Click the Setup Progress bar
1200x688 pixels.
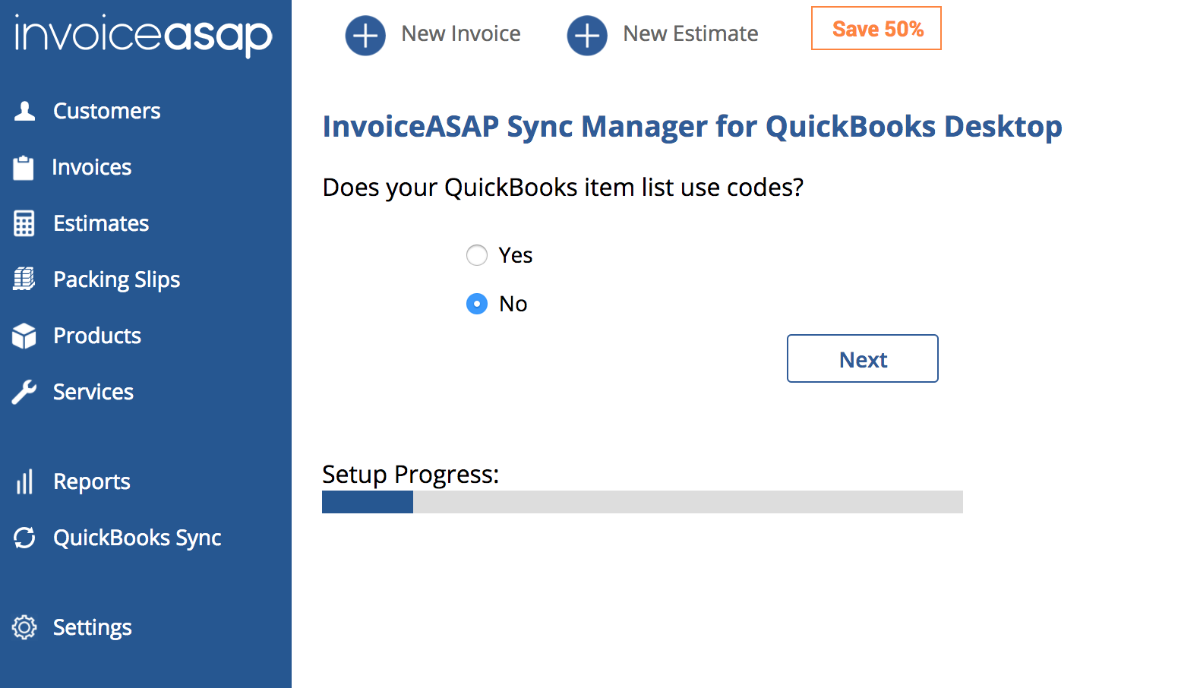(643, 502)
